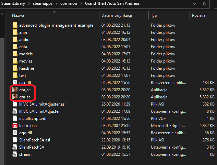
Task: Click the installscript.vdf file icon
Action: pos(15,119)
